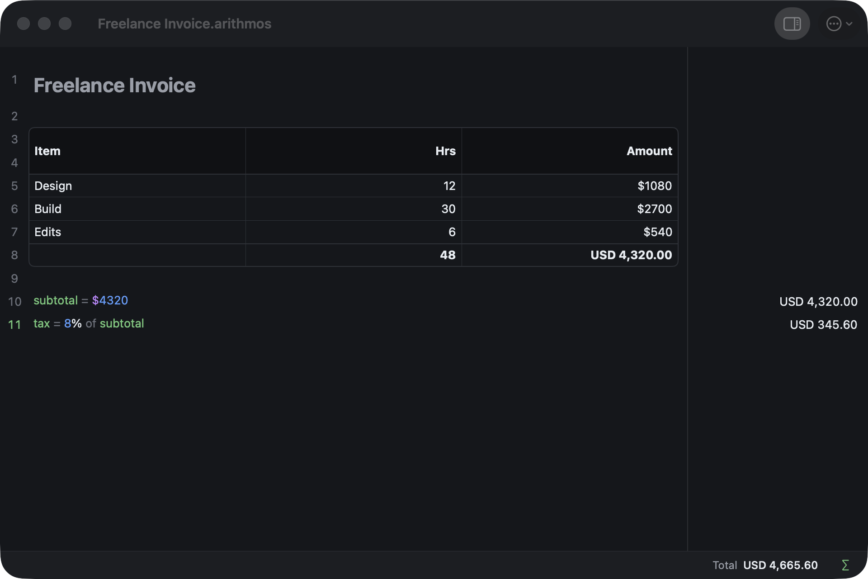Minimize the window with the middle traffic-light button

click(x=44, y=24)
